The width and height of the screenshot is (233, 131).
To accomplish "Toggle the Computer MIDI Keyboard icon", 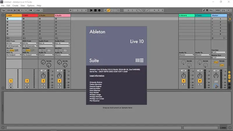I will 207,10.
